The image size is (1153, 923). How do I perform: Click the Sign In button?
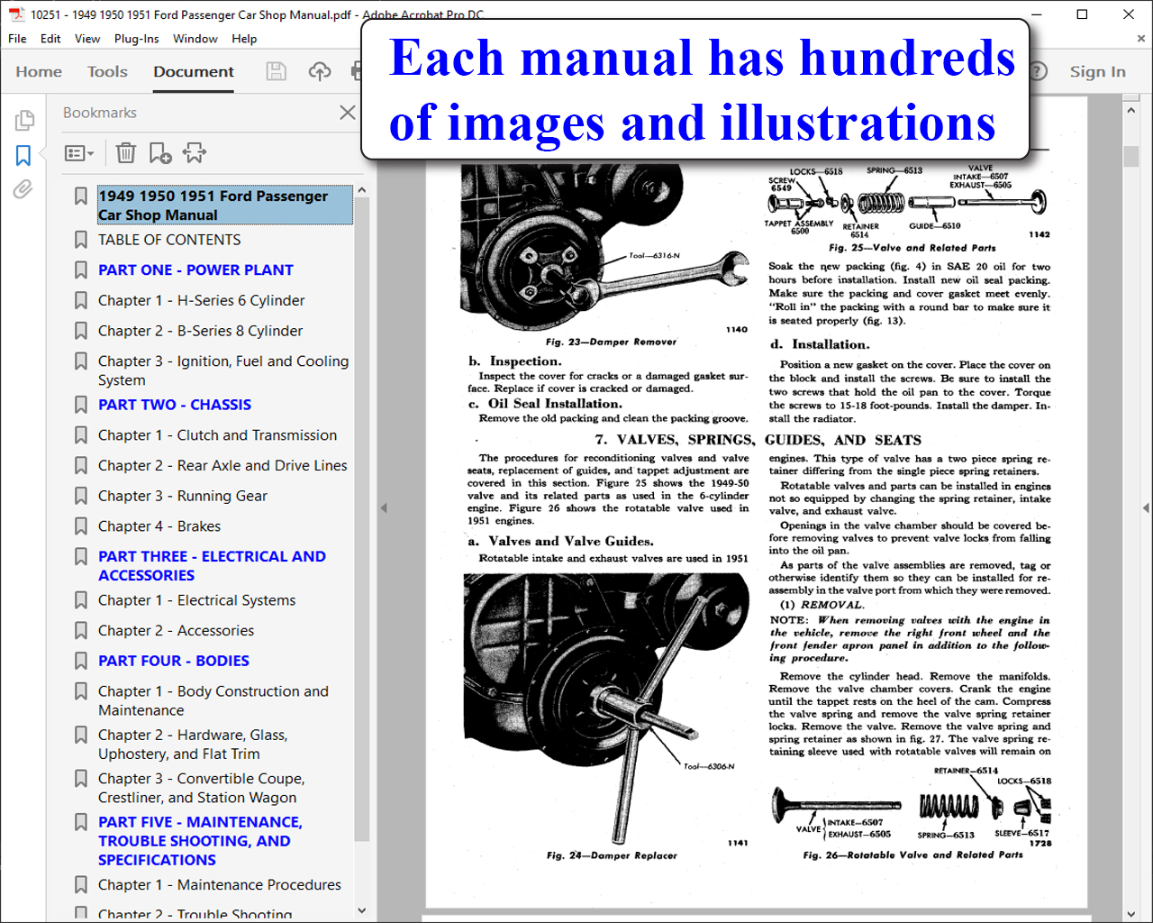point(1097,72)
